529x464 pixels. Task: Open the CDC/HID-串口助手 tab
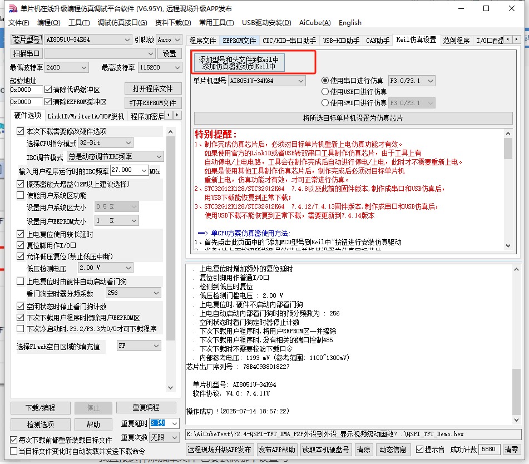(289, 41)
